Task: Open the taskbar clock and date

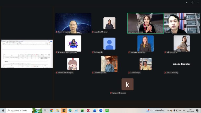Action: [x=191, y=111]
